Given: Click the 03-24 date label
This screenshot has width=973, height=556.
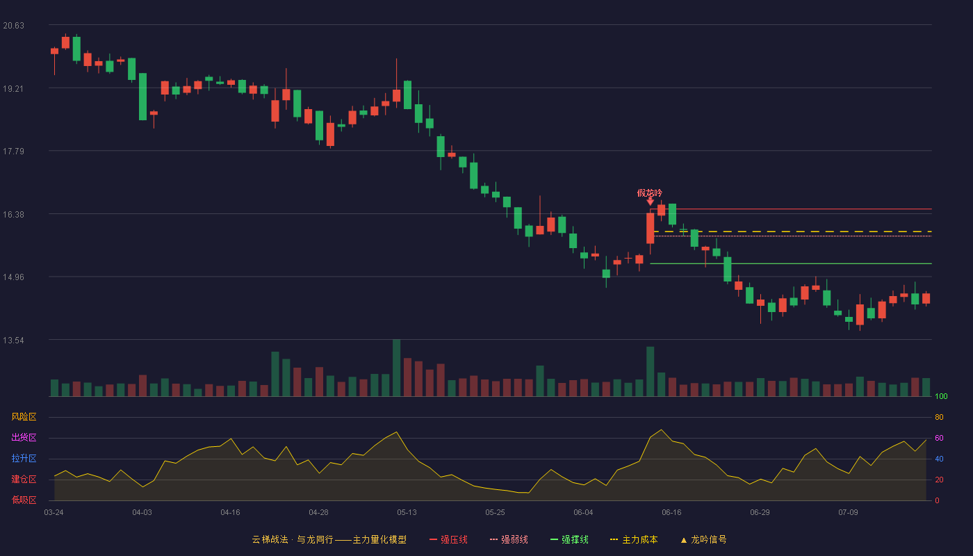Looking at the screenshot, I should [x=54, y=512].
